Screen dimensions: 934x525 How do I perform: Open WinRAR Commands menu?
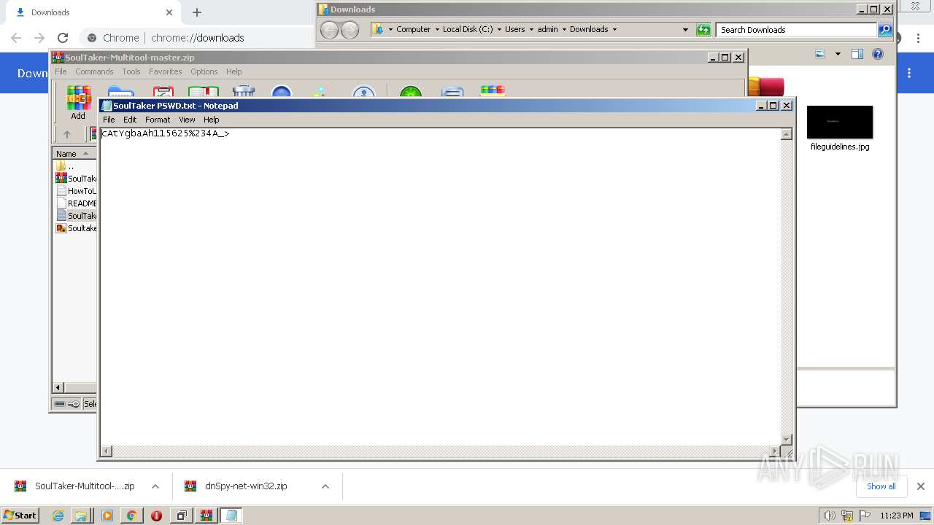[x=94, y=71]
